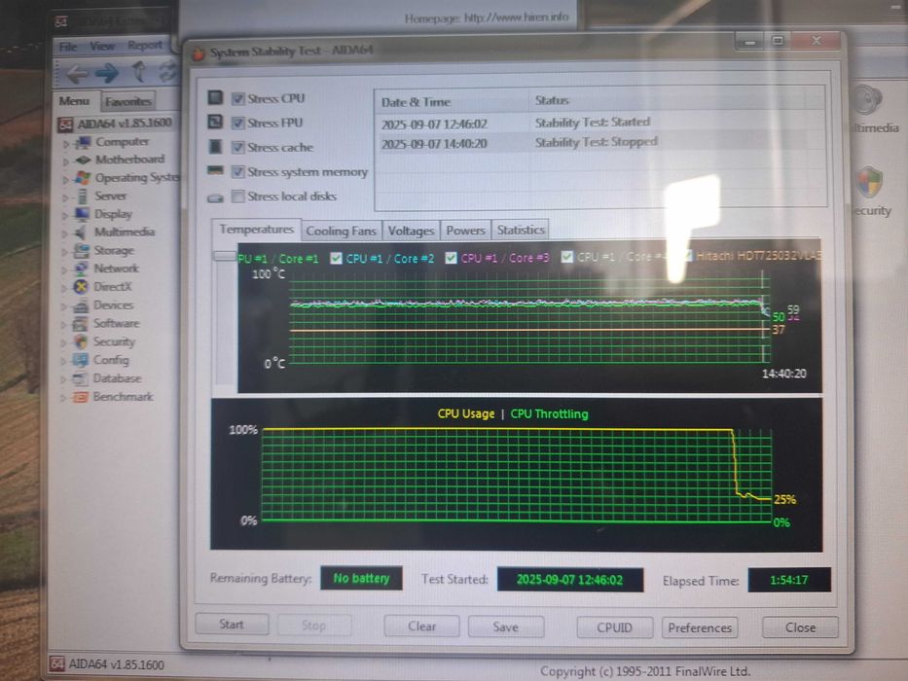Viewport: 908px width, 681px height.
Task: Toggle the CPU #1 / Core #2 graph checkbox
Action: 336,258
